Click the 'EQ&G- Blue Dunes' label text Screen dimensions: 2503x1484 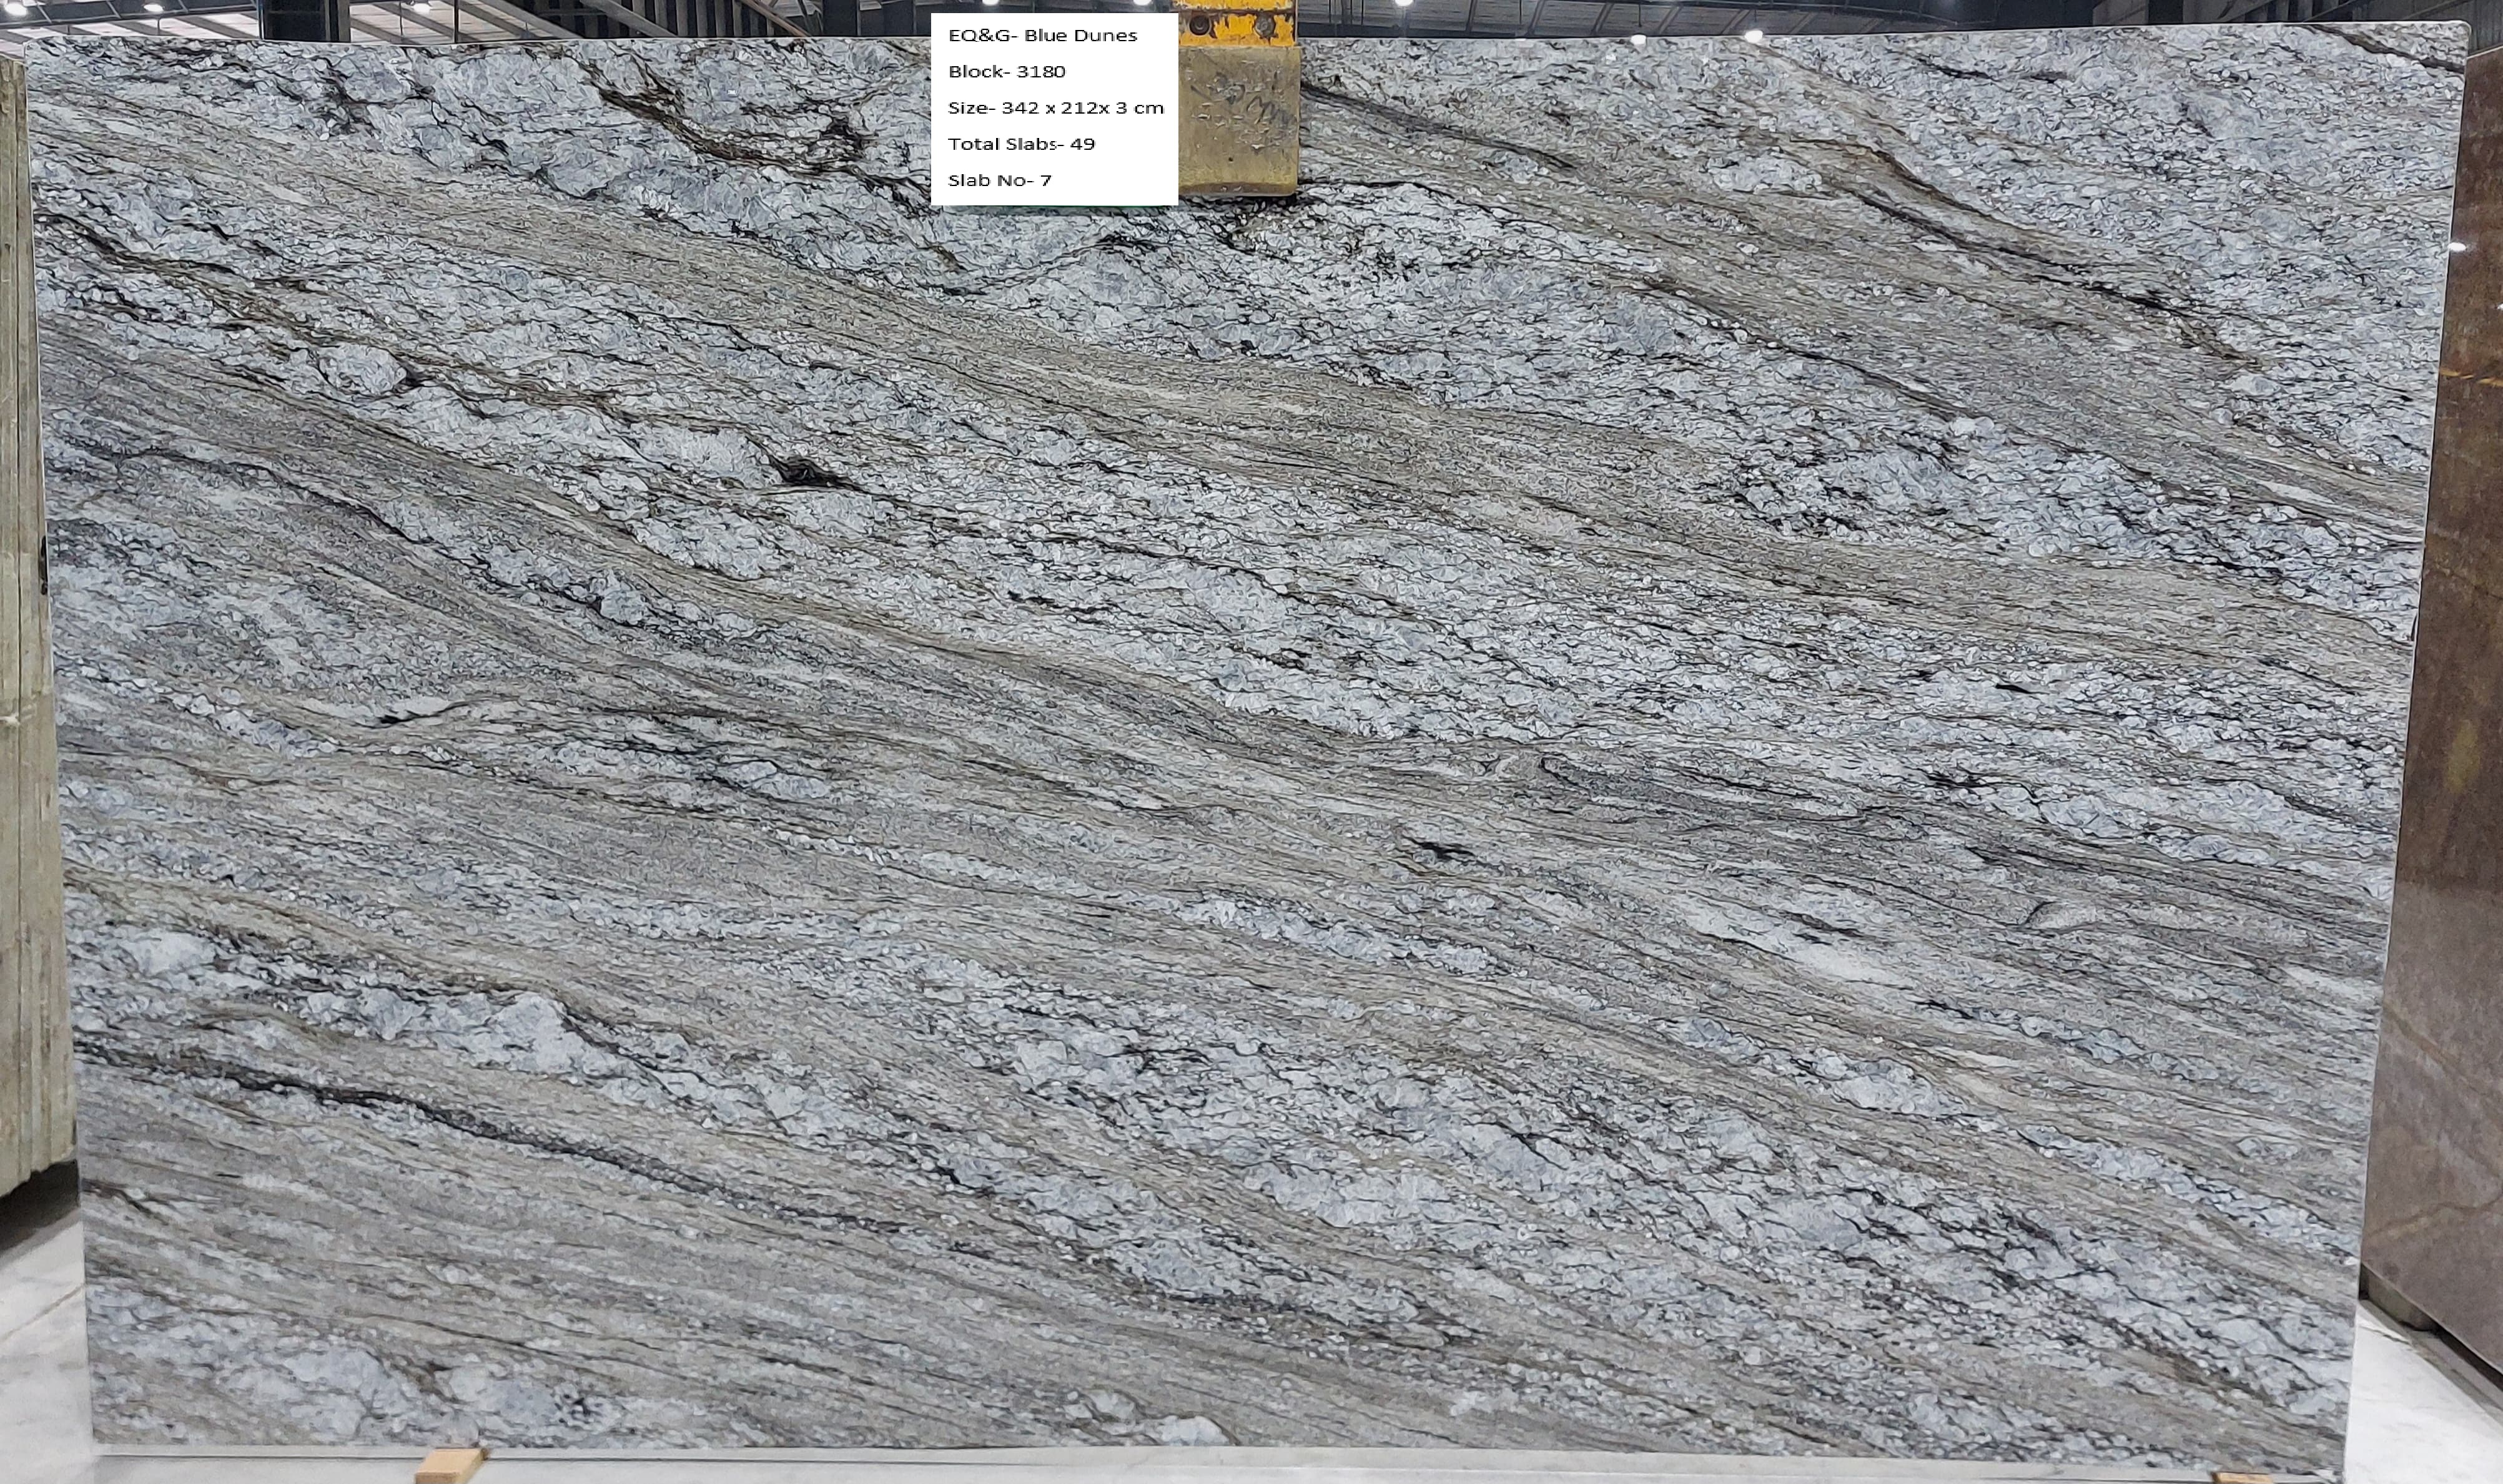(1042, 36)
